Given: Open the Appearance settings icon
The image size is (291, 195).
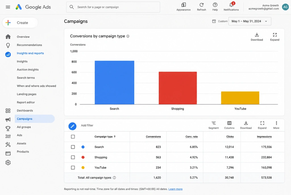Looking at the screenshot, I should coord(184,5).
